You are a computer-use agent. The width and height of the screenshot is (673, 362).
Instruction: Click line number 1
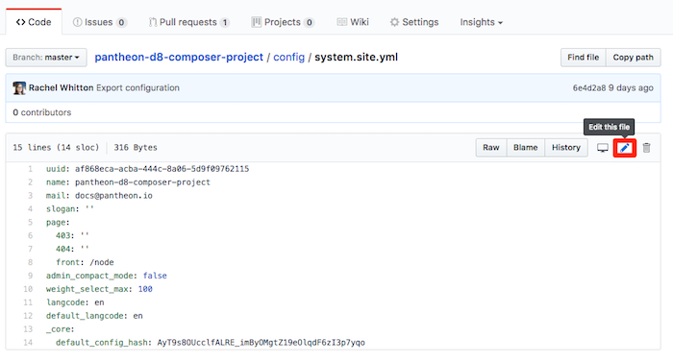30,169
